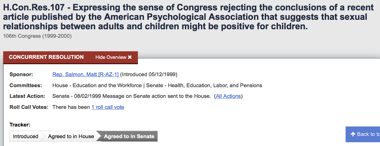Screen dimensions: 380x146
Task: Click the Tracker label
Action: pos(20,125)
